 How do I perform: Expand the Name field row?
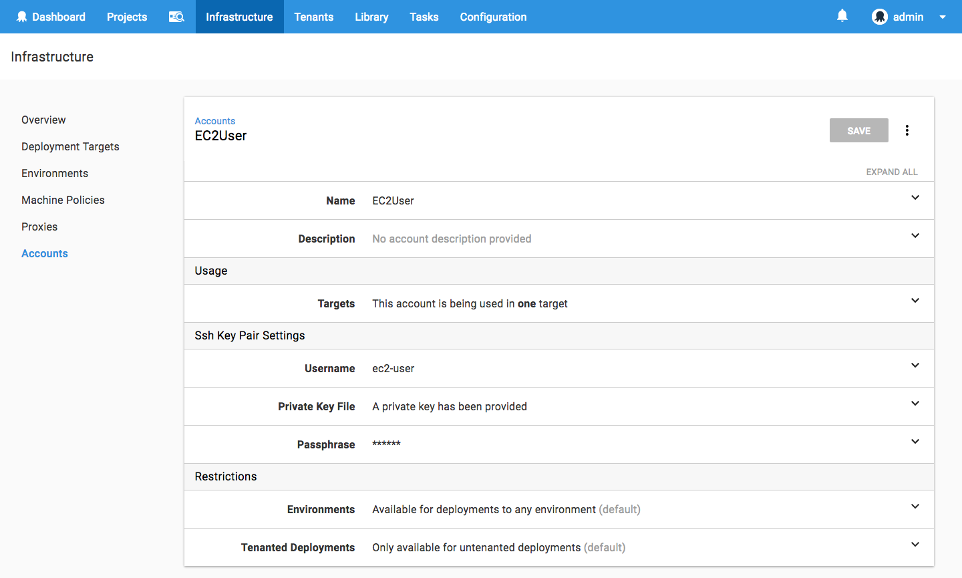pyautogui.click(x=915, y=198)
